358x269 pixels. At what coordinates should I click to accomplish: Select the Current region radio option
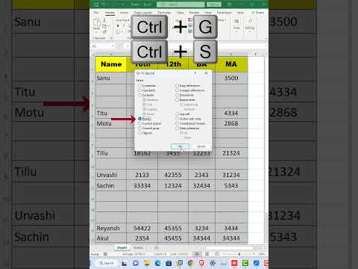coord(139,123)
